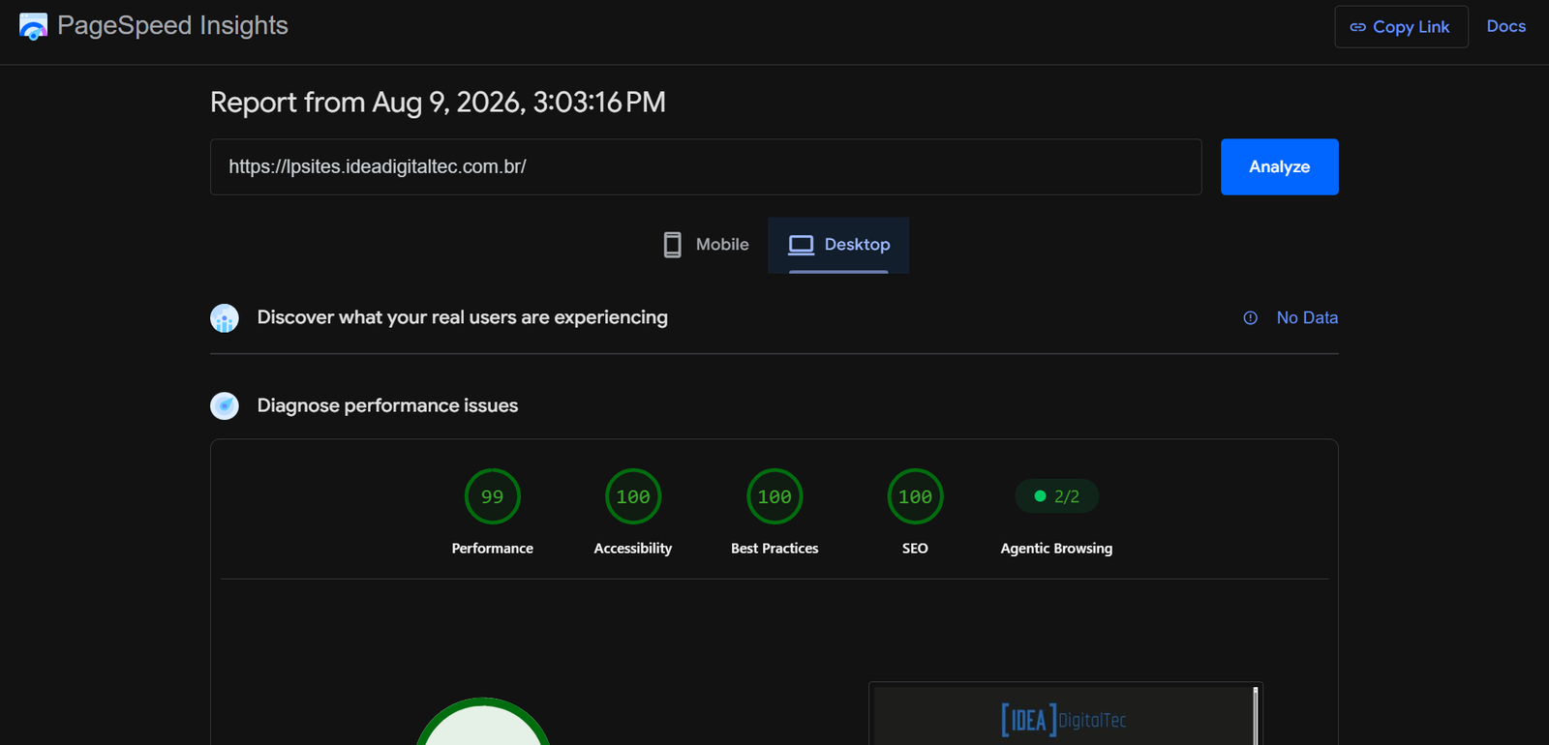Click the Diagnose performance issues section icon
Image resolution: width=1549 pixels, height=745 pixels.
[x=225, y=405]
